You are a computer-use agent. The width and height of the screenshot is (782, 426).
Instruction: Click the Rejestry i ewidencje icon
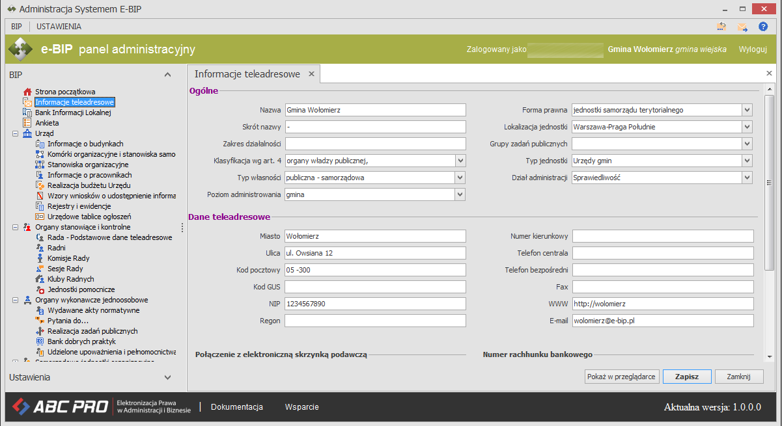[x=40, y=206]
